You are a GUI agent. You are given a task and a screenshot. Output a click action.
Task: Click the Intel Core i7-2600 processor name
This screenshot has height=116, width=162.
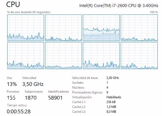coord(119,5)
